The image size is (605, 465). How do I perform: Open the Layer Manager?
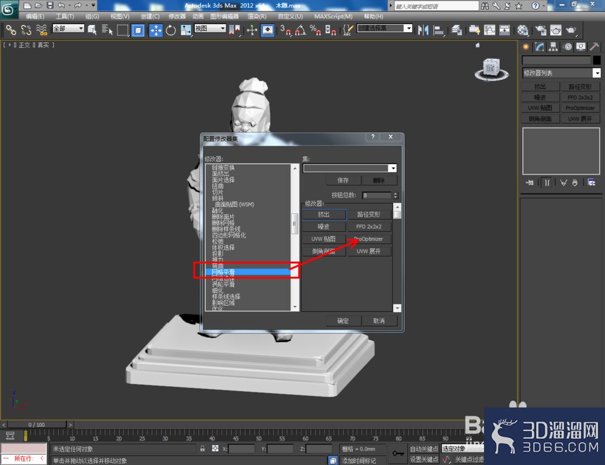pos(457,30)
